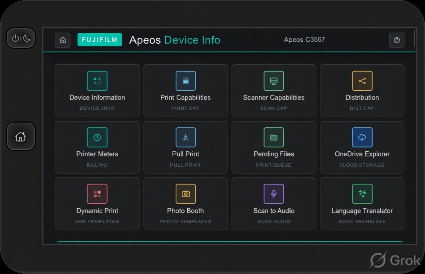The width and height of the screenshot is (425, 274).
Task: Click the PRINT.CAP subtitle text
Action: (186, 108)
